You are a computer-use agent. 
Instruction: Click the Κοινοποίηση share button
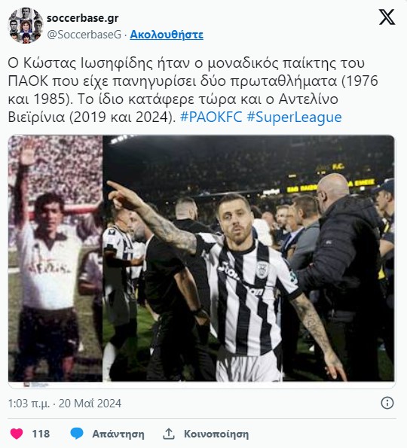click(x=216, y=434)
